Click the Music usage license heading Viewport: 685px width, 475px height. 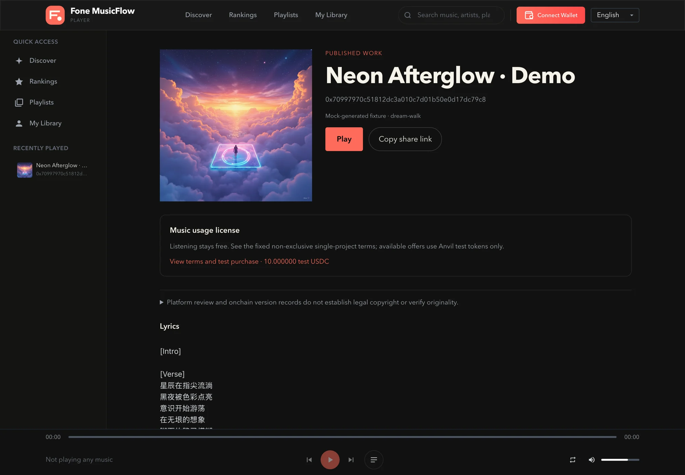[205, 230]
